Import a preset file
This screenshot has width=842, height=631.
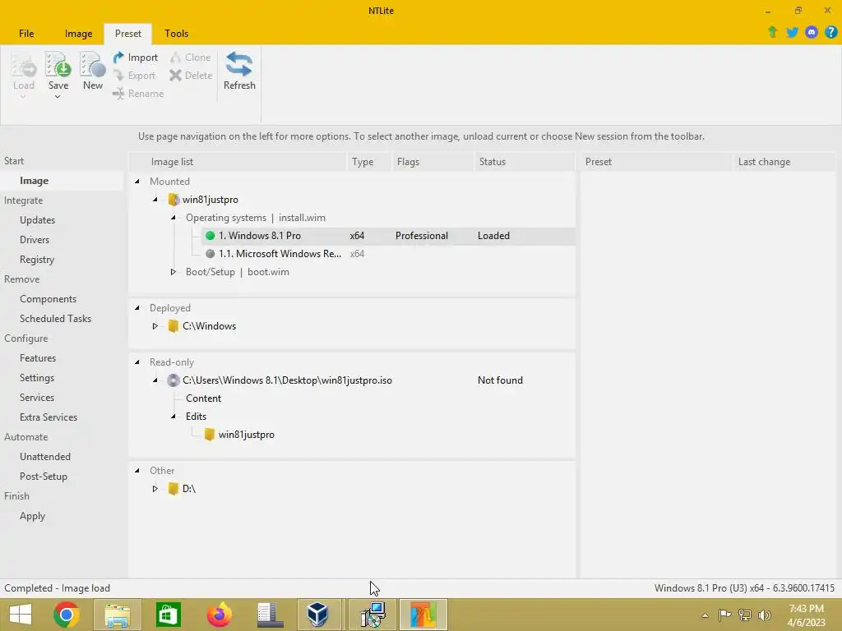pyautogui.click(x=136, y=58)
